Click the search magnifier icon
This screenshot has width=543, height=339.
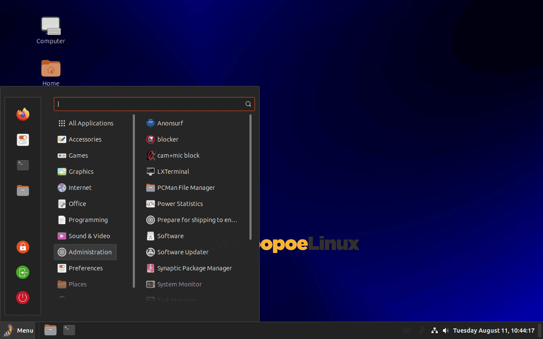(248, 104)
